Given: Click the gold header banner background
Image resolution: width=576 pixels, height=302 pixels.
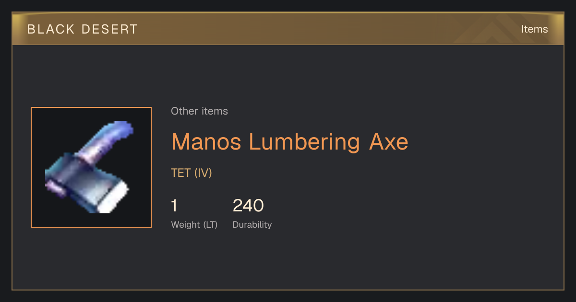Looking at the screenshot, I should point(288,29).
